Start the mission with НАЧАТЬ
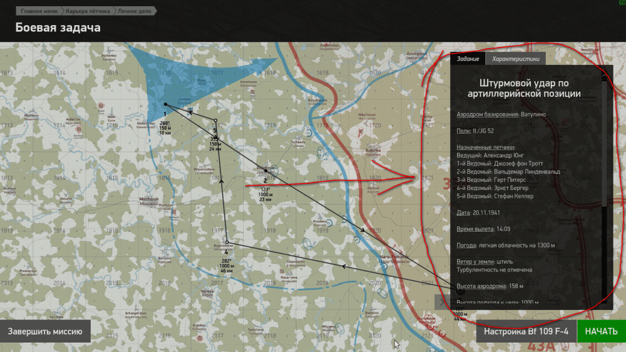The height and width of the screenshot is (352, 626). pos(601,331)
